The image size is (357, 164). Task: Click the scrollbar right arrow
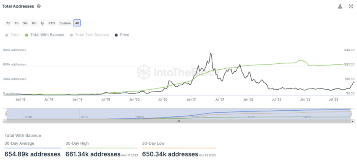point(352,122)
